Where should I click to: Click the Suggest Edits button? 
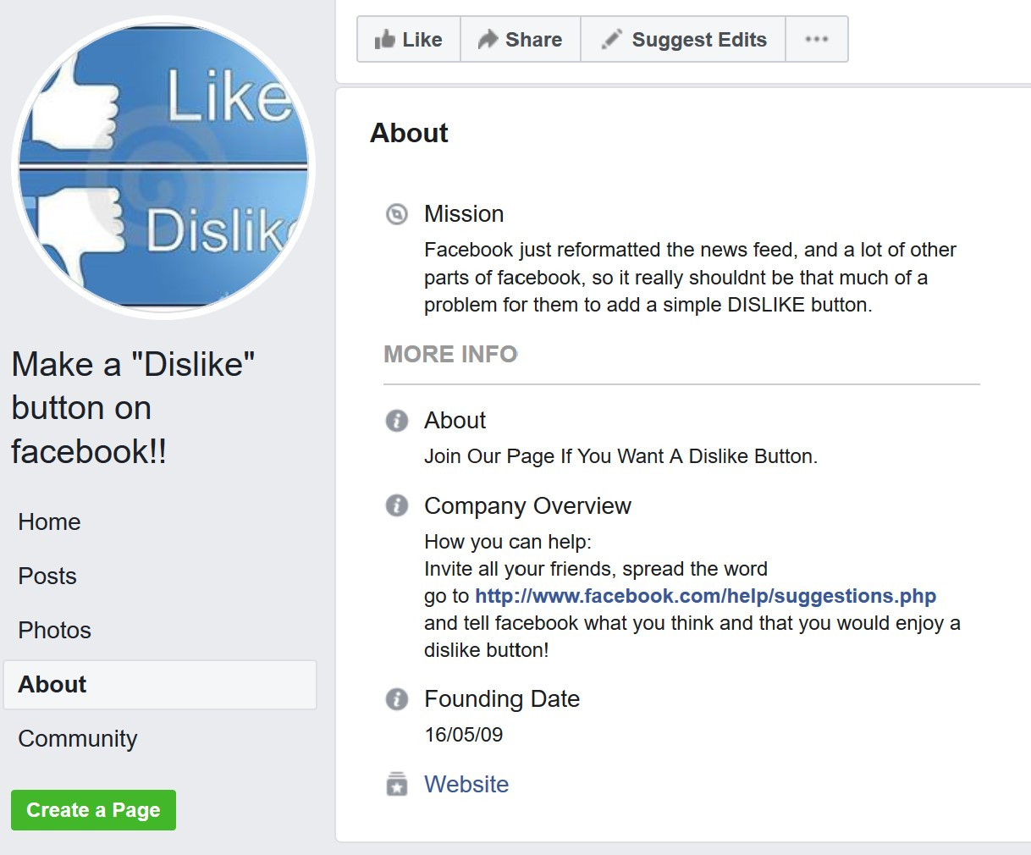tap(683, 39)
